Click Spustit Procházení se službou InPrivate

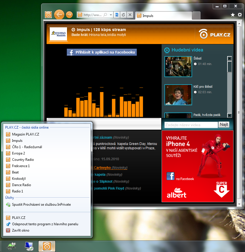point(47,205)
